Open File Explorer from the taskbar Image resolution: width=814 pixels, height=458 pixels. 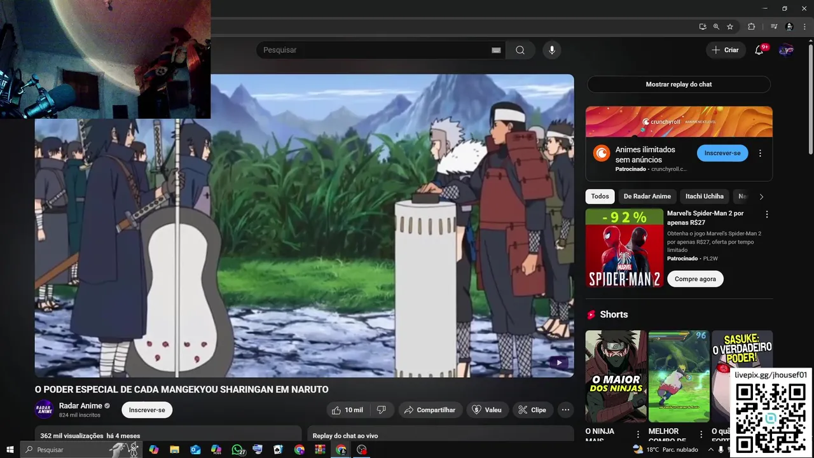coord(174,450)
